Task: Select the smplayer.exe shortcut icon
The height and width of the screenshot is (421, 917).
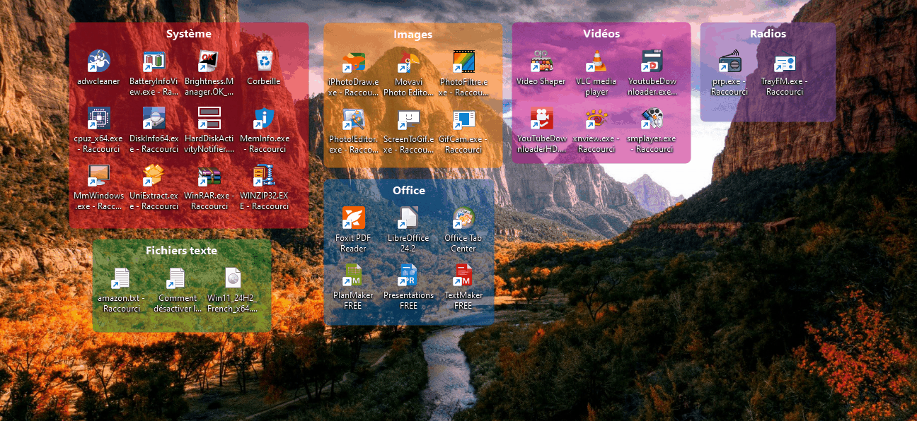Action: [652, 117]
